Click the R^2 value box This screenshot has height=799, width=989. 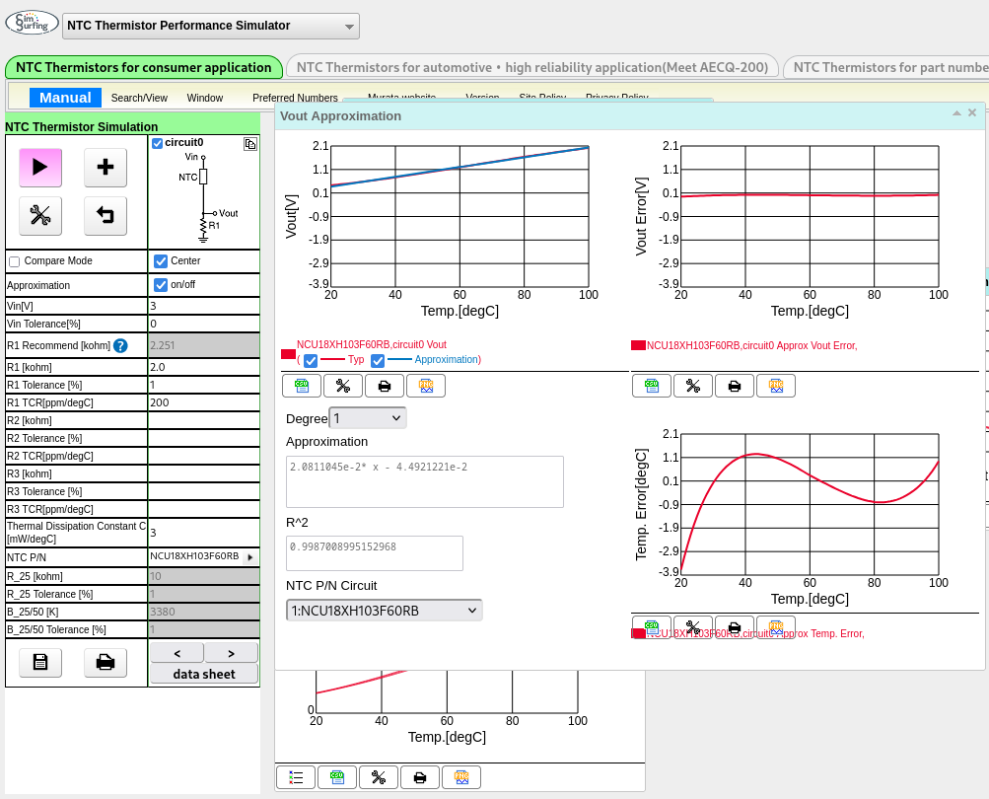[x=374, y=552]
